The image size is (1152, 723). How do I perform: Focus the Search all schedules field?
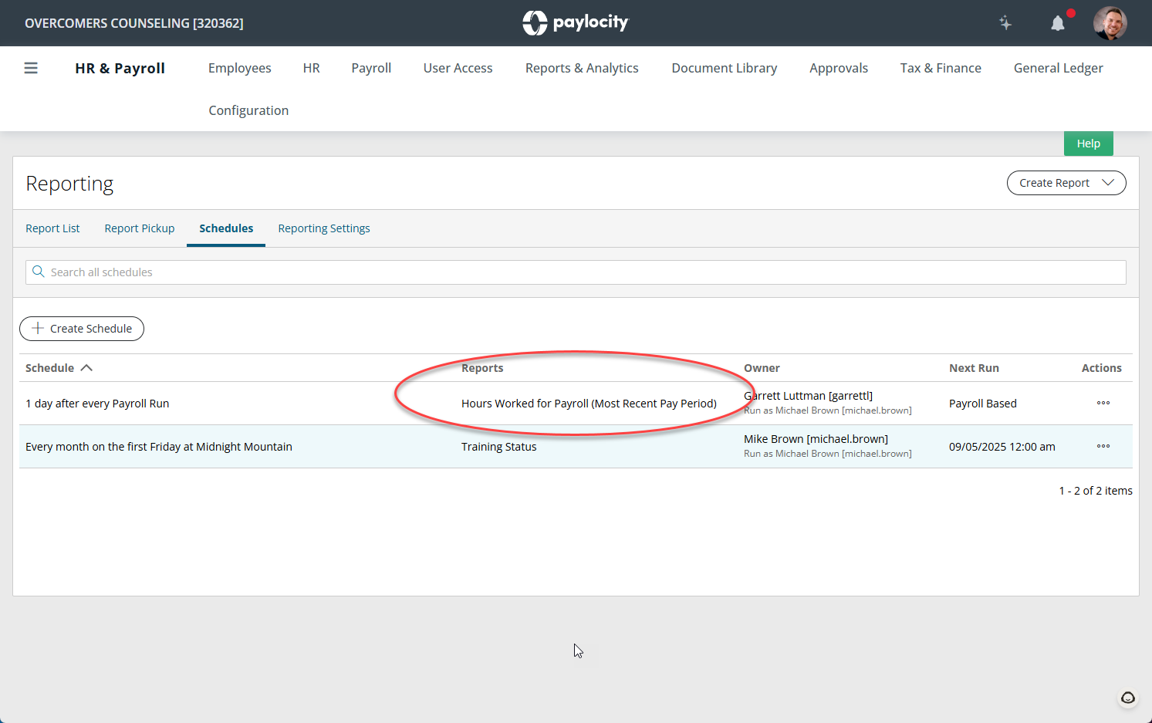(x=576, y=272)
